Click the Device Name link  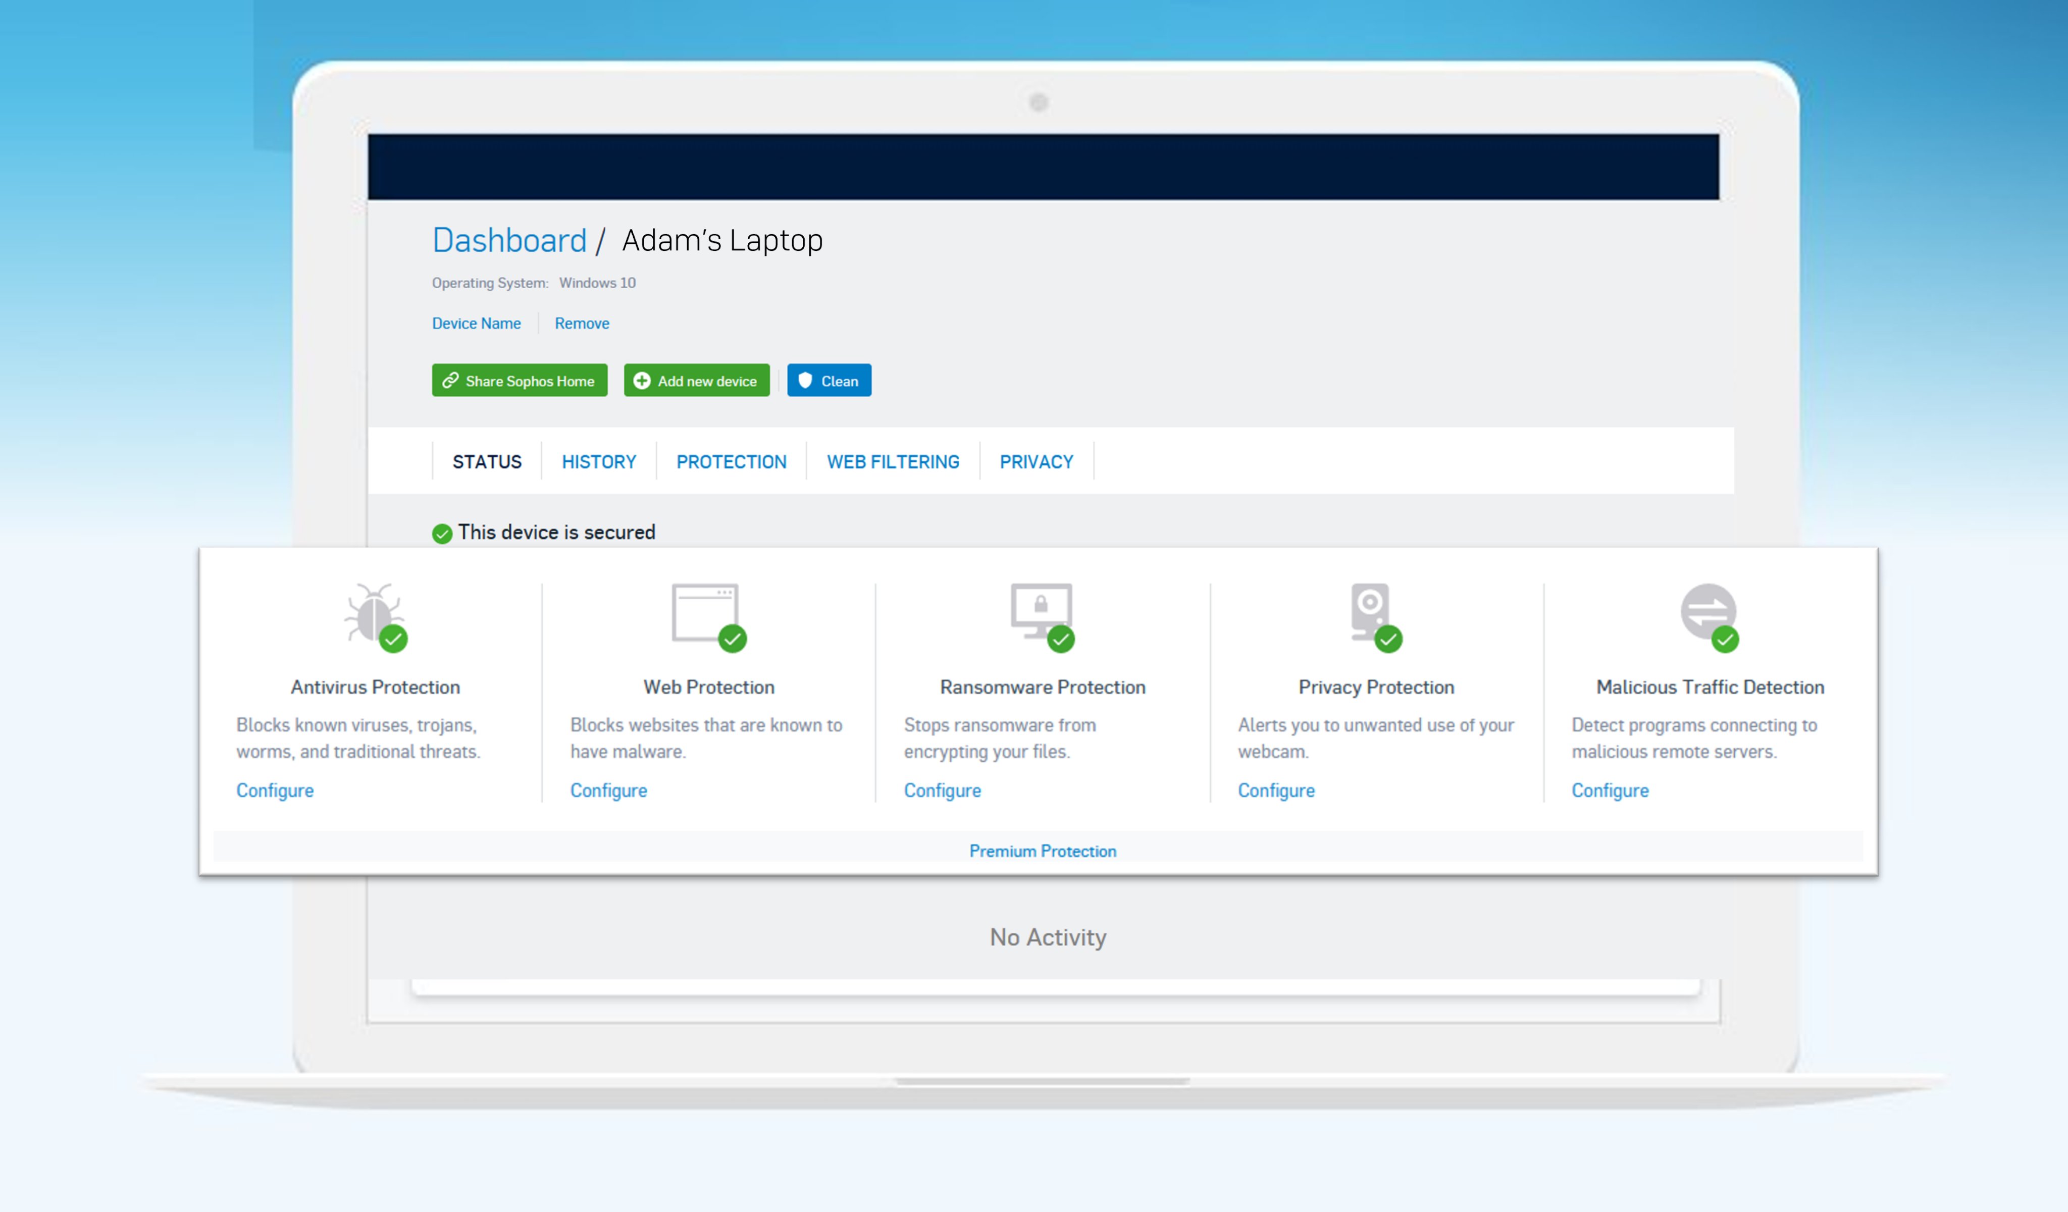pos(476,323)
